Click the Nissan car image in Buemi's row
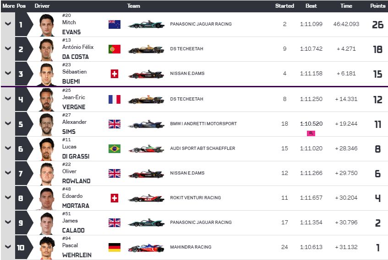Screen dimensions: 388x260 click(x=146, y=74)
